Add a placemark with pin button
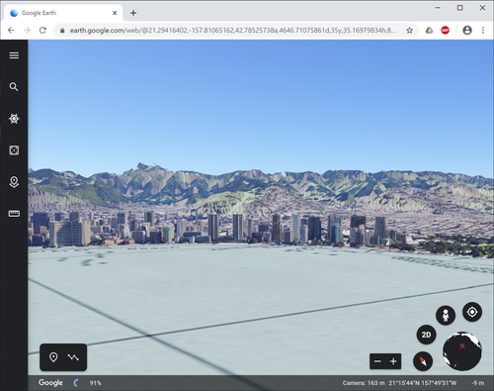Viewport: 494px width, 391px height. point(53,357)
